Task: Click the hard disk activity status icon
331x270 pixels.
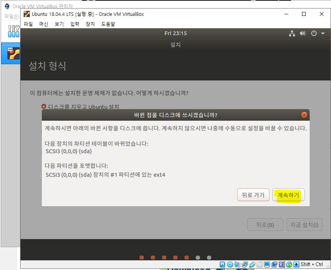Action: tap(222, 264)
